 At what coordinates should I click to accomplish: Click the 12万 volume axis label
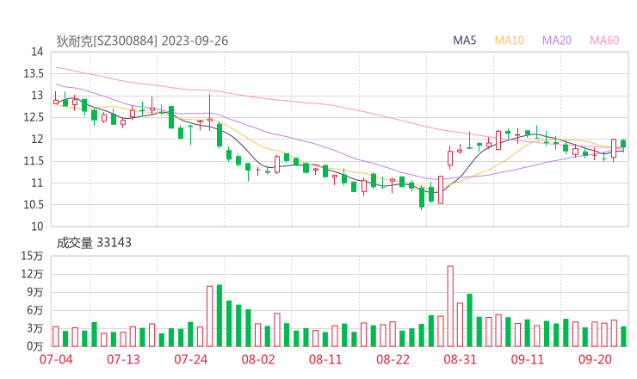pos(32,274)
